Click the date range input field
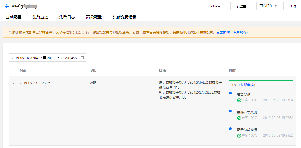The image size is (301, 148). coord(47,57)
